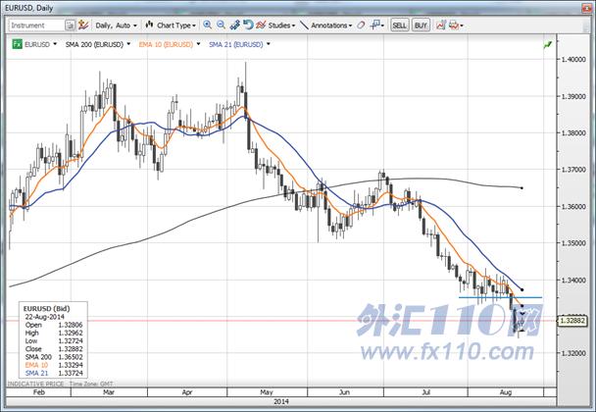596x412 pixels.
Task: Click the pan/measure tool icon
Action: pyautogui.click(x=234, y=26)
